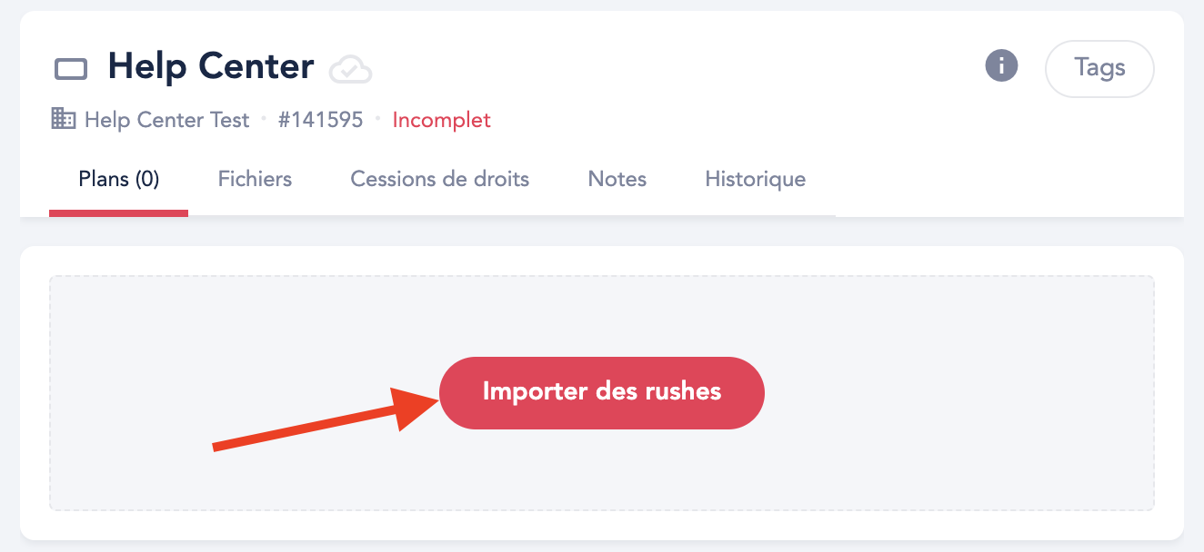Click the red active underline below Plans

click(119, 213)
